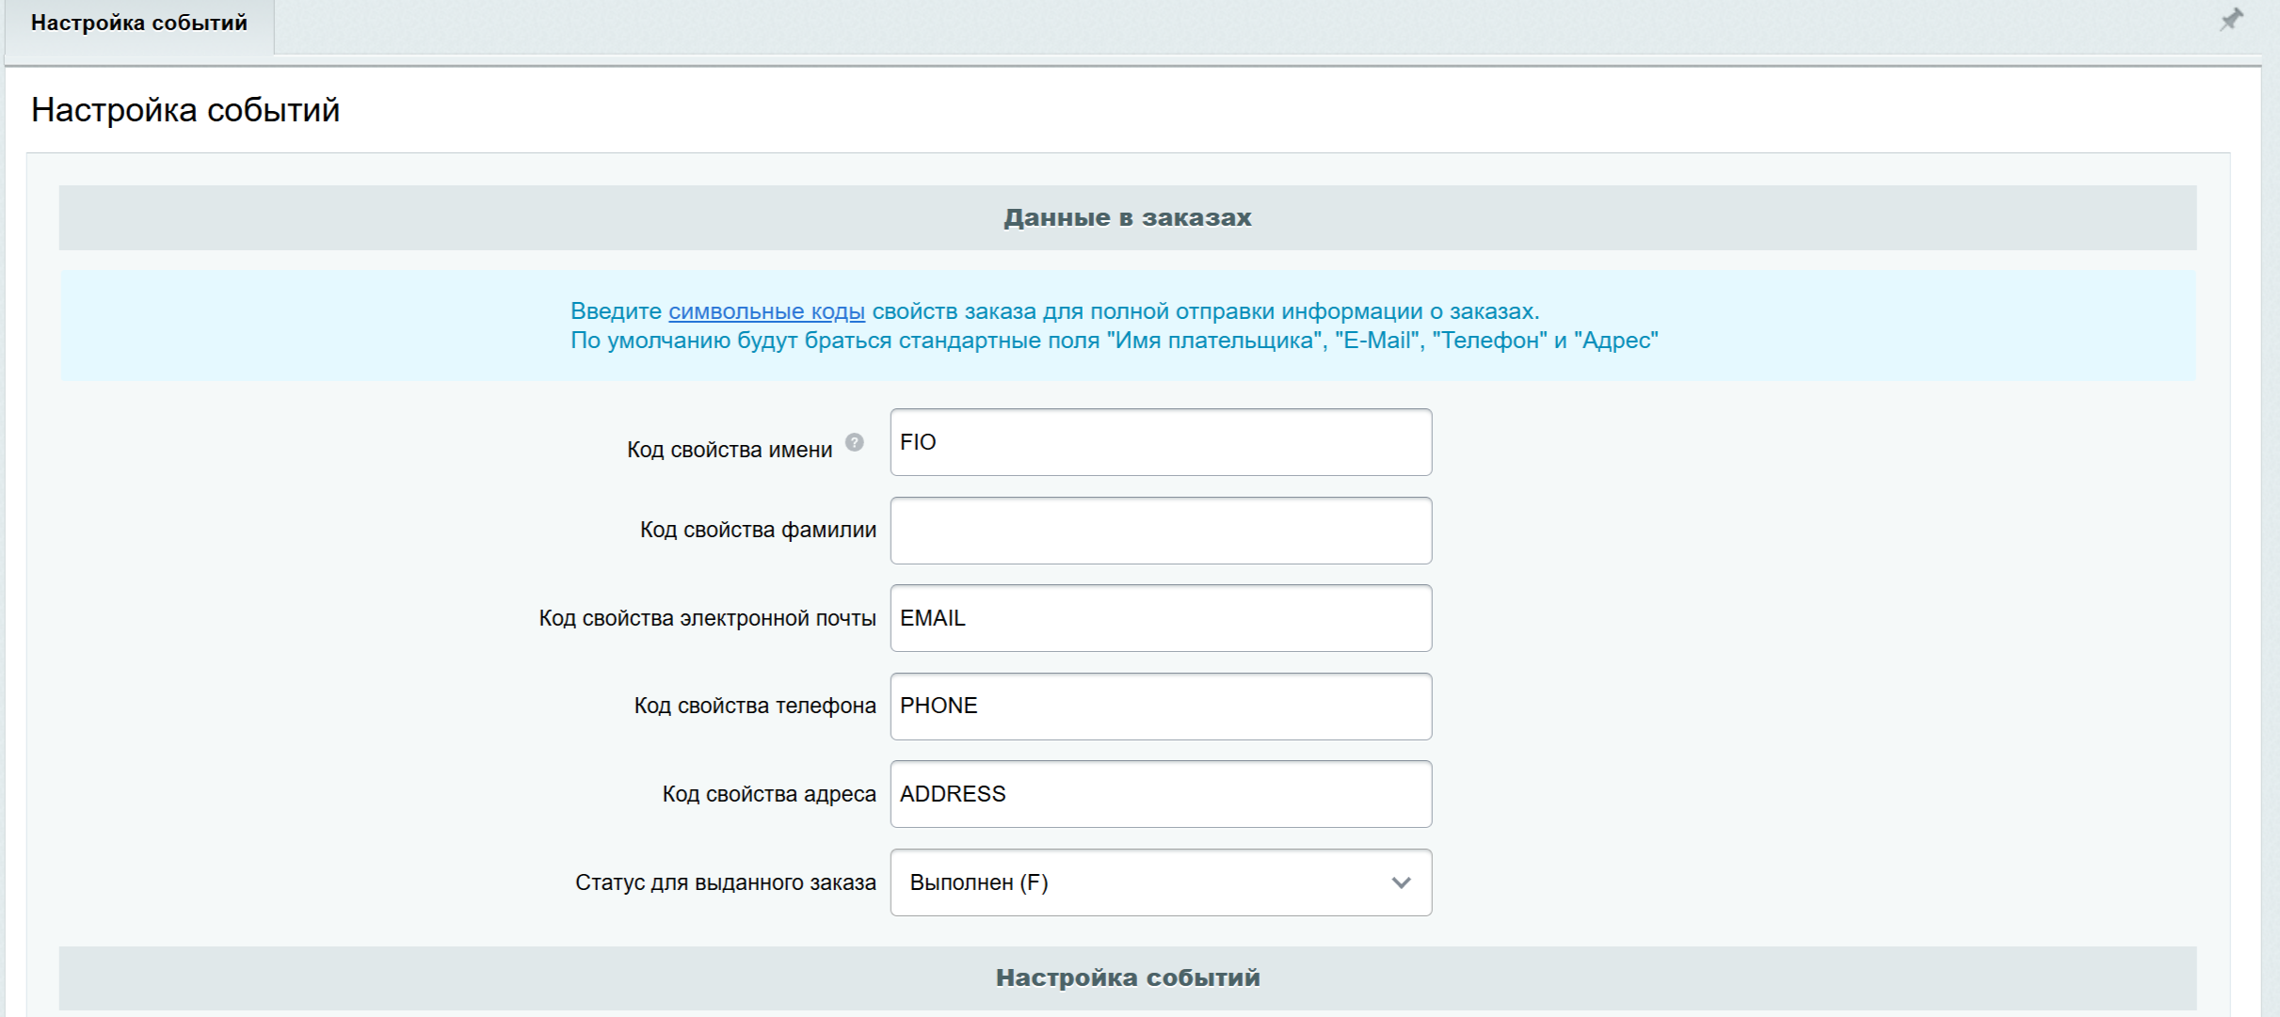Click the ADDRESS property code field

[1161, 794]
